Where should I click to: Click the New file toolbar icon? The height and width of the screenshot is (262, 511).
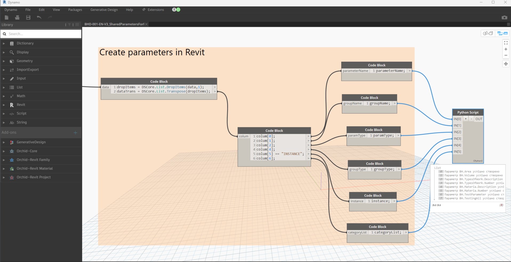7,18
